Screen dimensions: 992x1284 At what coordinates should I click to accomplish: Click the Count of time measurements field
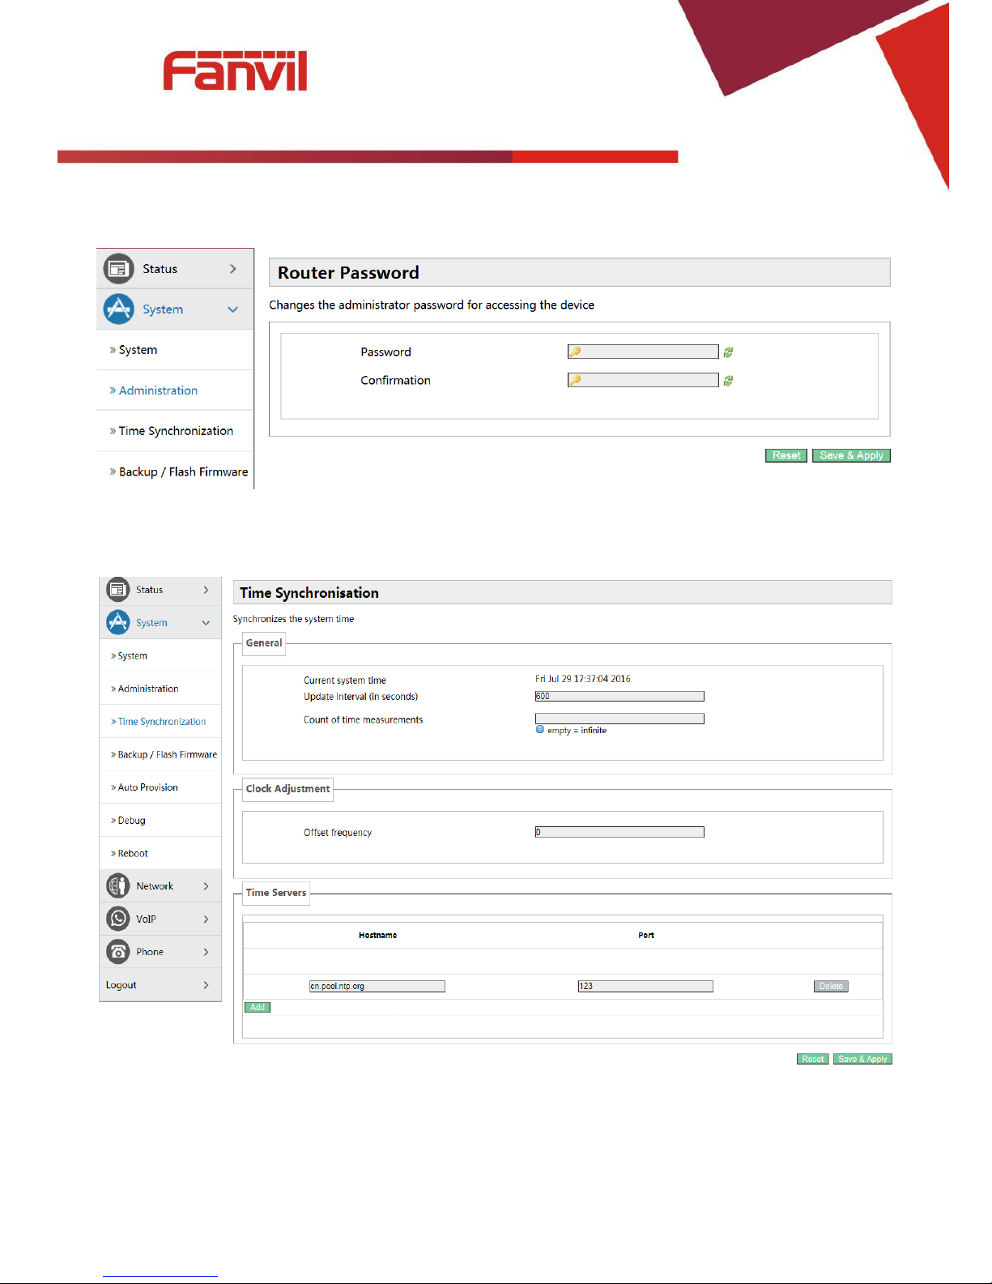[619, 719]
